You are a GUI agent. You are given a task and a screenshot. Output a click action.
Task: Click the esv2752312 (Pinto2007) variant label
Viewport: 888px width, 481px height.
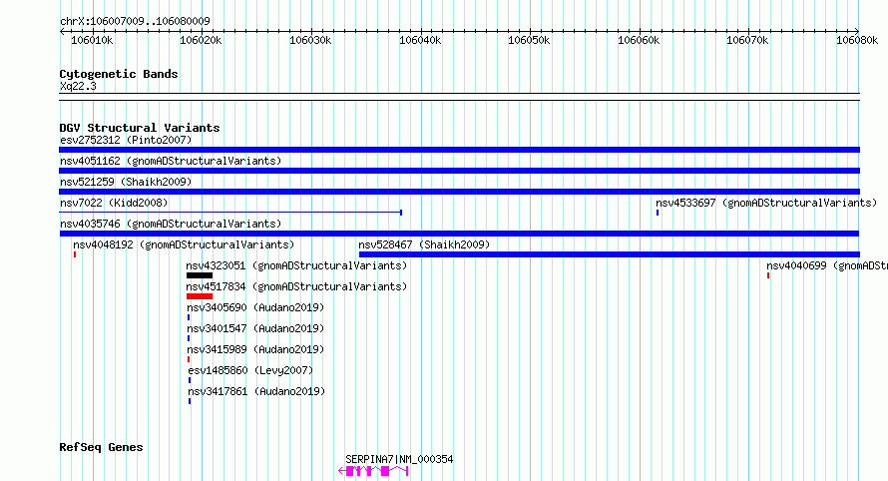[x=126, y=140]
